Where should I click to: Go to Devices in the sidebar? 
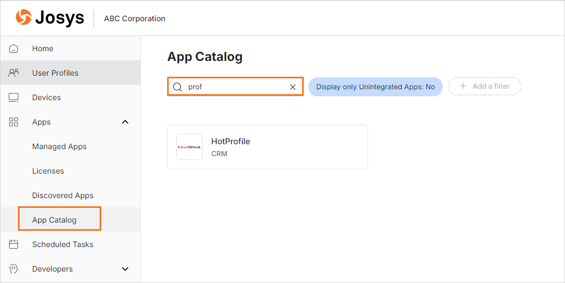point(71,97)
